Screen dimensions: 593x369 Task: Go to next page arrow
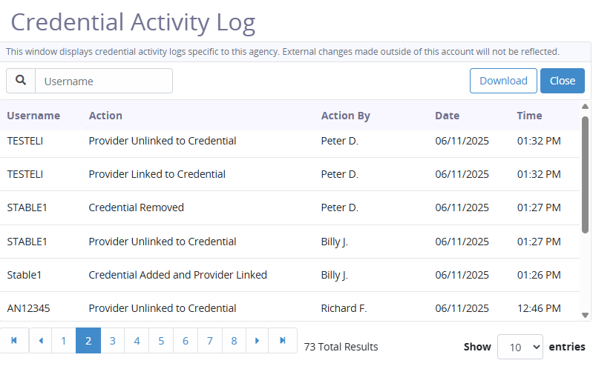click(x=258, y=341)
